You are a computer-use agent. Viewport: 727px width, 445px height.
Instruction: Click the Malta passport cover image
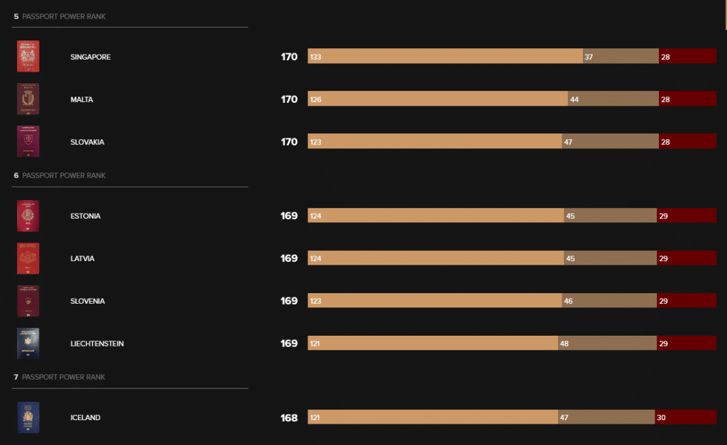(28, 99)
